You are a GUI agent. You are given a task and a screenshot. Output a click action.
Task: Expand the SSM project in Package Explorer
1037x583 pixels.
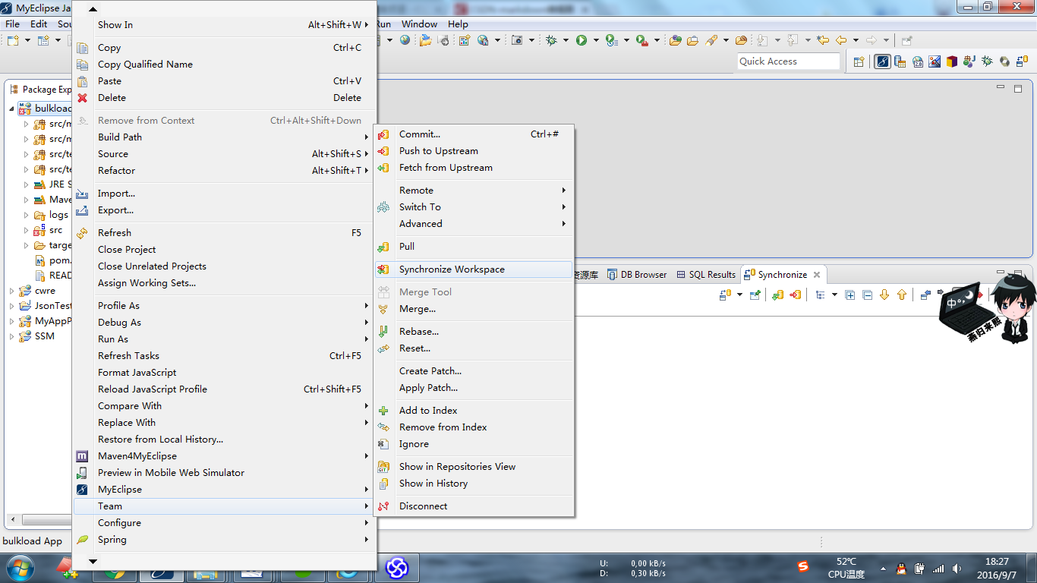click(x=12, y=336)
